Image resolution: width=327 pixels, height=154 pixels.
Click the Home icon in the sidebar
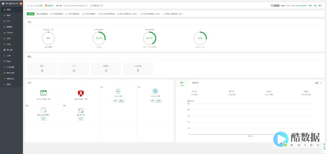(x=5, y=10)
